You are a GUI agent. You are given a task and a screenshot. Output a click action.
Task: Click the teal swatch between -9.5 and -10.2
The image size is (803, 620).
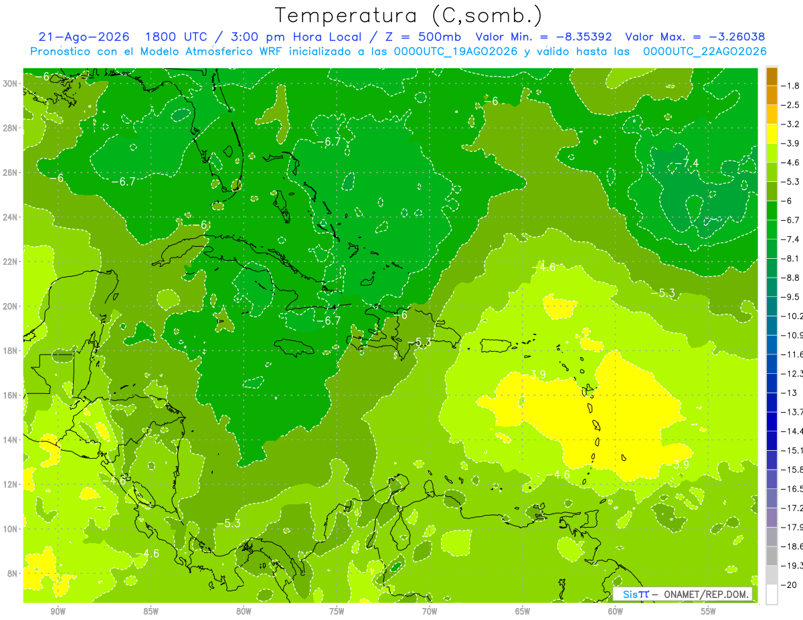772,306
